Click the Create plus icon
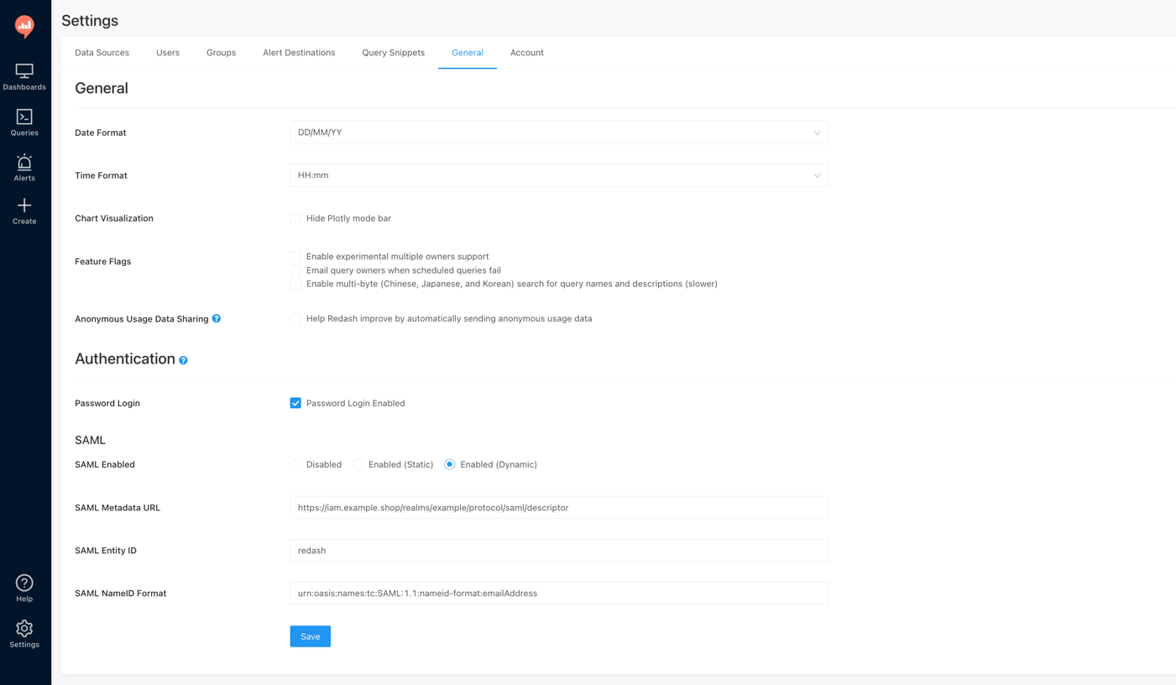Image resolution: width=1176 pixels, height=685 pixels. (24, 206)
